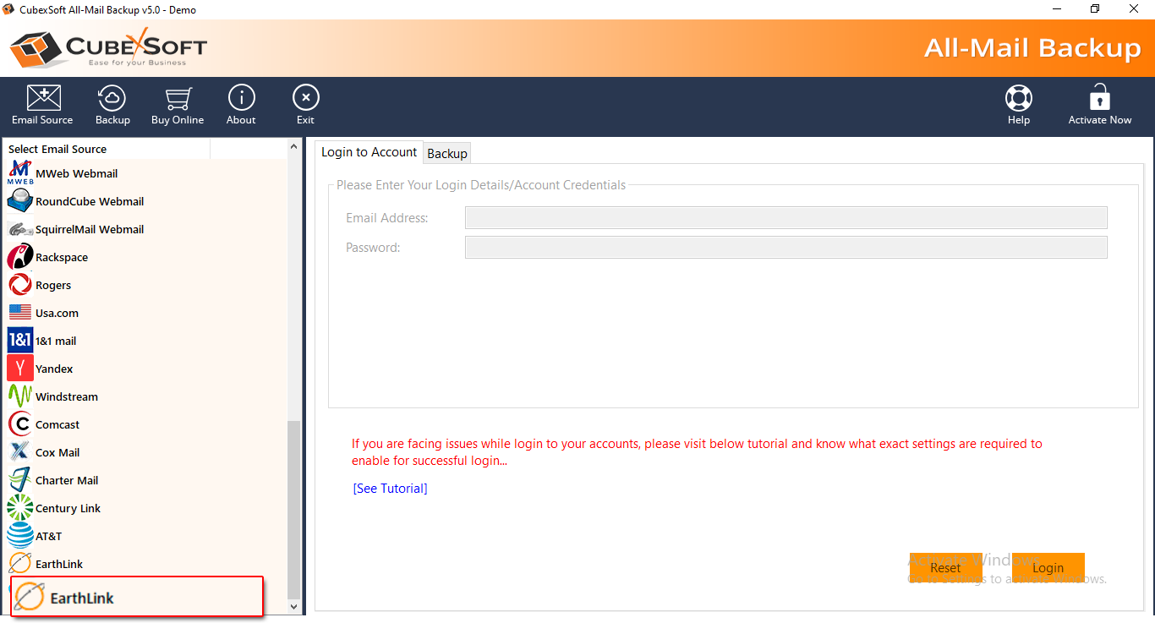
Task: Choose Windstream email source
Action: (66, 396)
